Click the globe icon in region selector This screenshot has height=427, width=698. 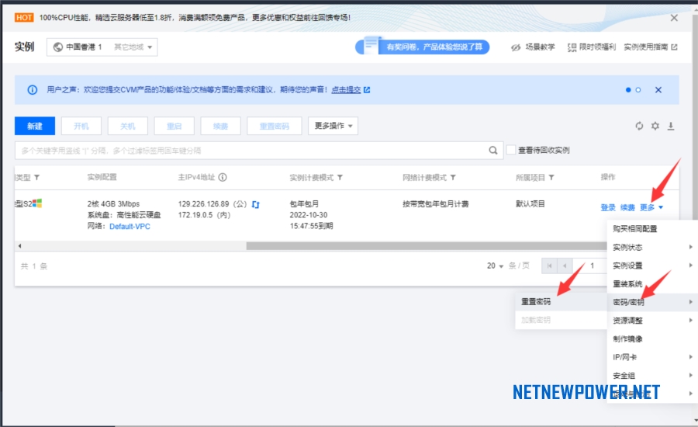tap(58, 47)
